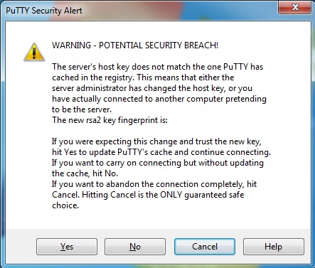The height and width of the screenshot is (268, 315).
Task: Click the final word 'choice.'
Action: click(x=65, y=205)
